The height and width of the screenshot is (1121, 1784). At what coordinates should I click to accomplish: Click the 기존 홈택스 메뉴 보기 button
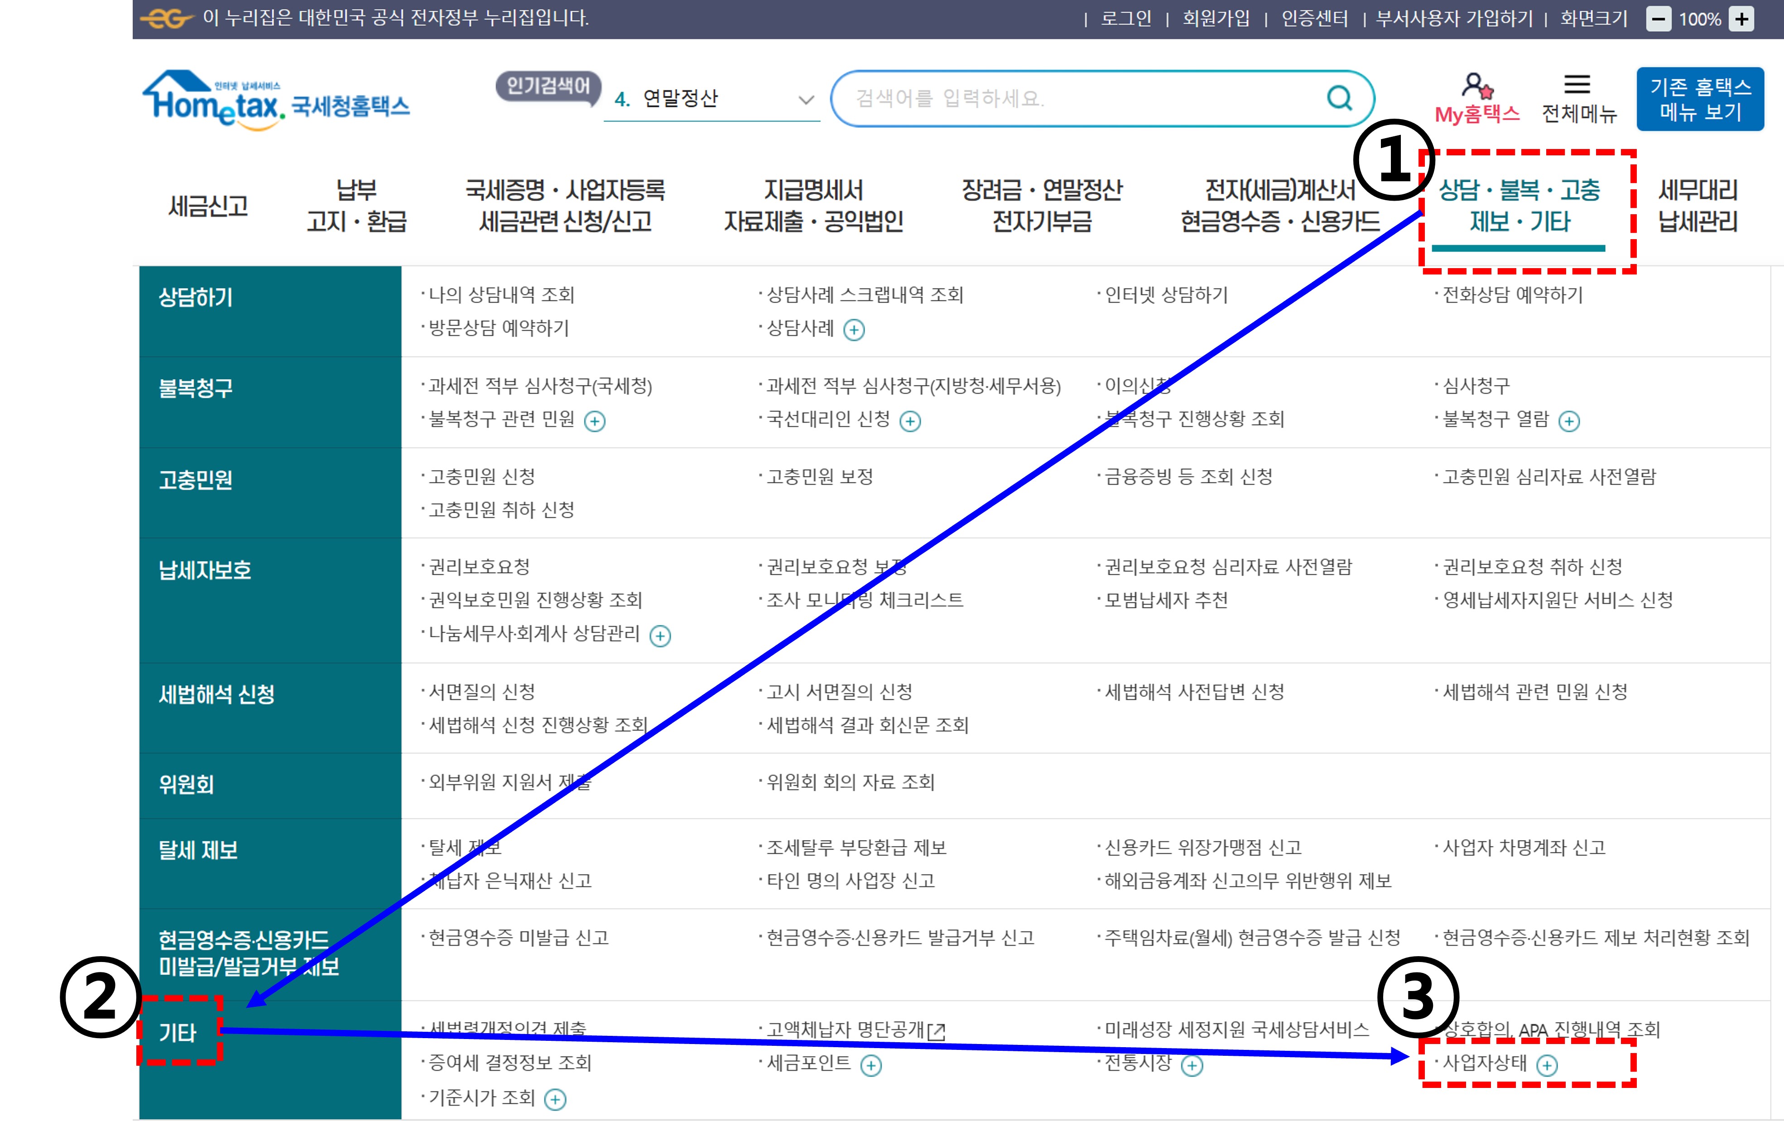click(x=1700, y=99)
